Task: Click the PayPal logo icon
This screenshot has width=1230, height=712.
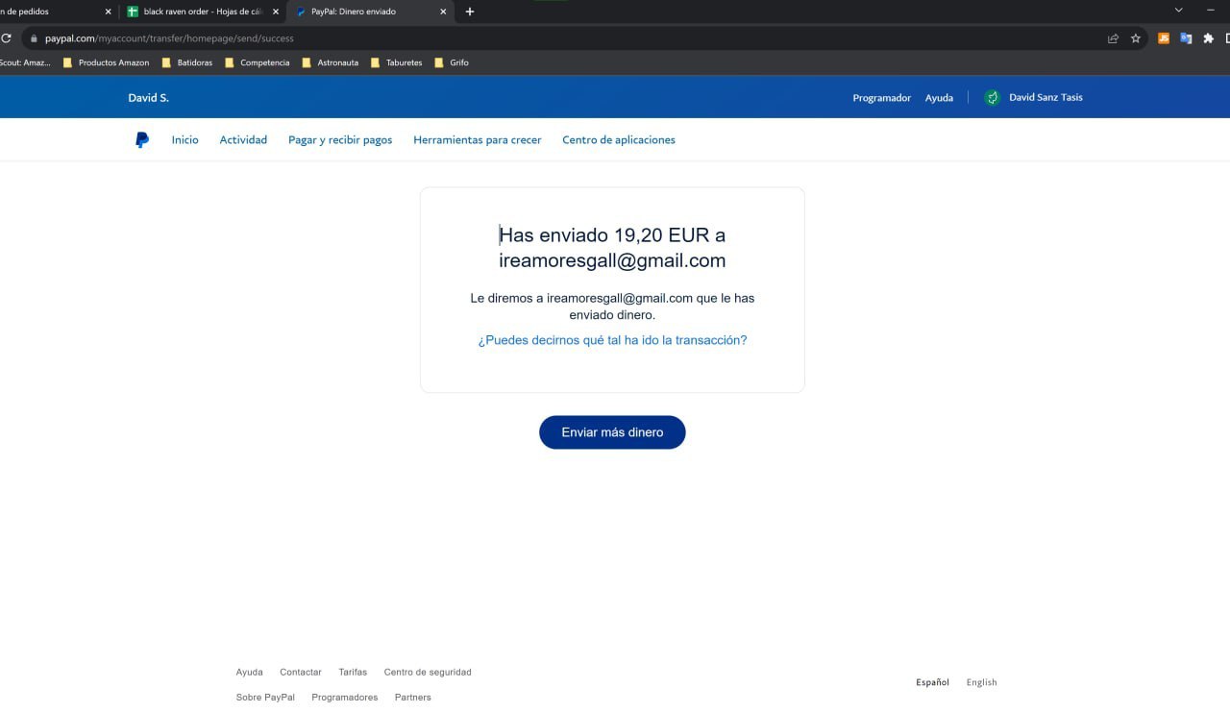Action: click(x=142, y=140)
